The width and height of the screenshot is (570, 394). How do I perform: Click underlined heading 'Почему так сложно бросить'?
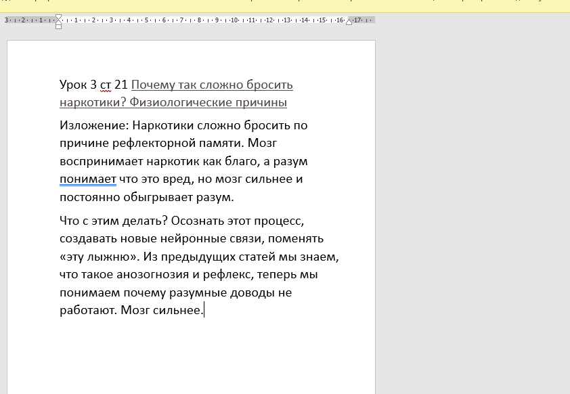coord(212,85)
